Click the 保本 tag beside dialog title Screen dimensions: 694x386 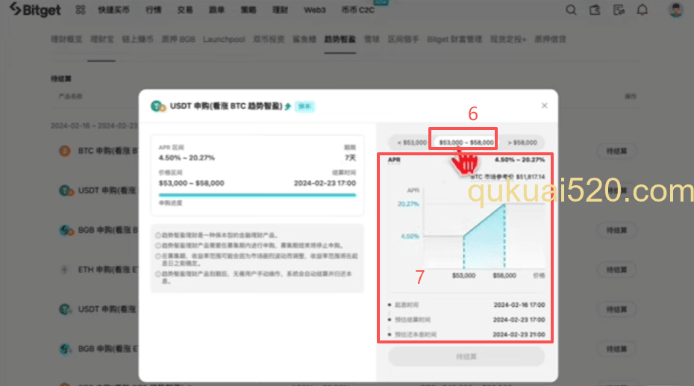pyautogui.click(x=304, y=106)
